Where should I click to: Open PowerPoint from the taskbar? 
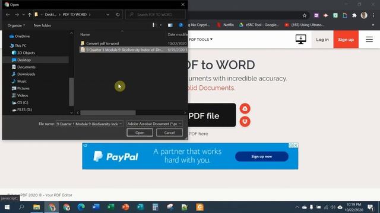pos(125,207)
